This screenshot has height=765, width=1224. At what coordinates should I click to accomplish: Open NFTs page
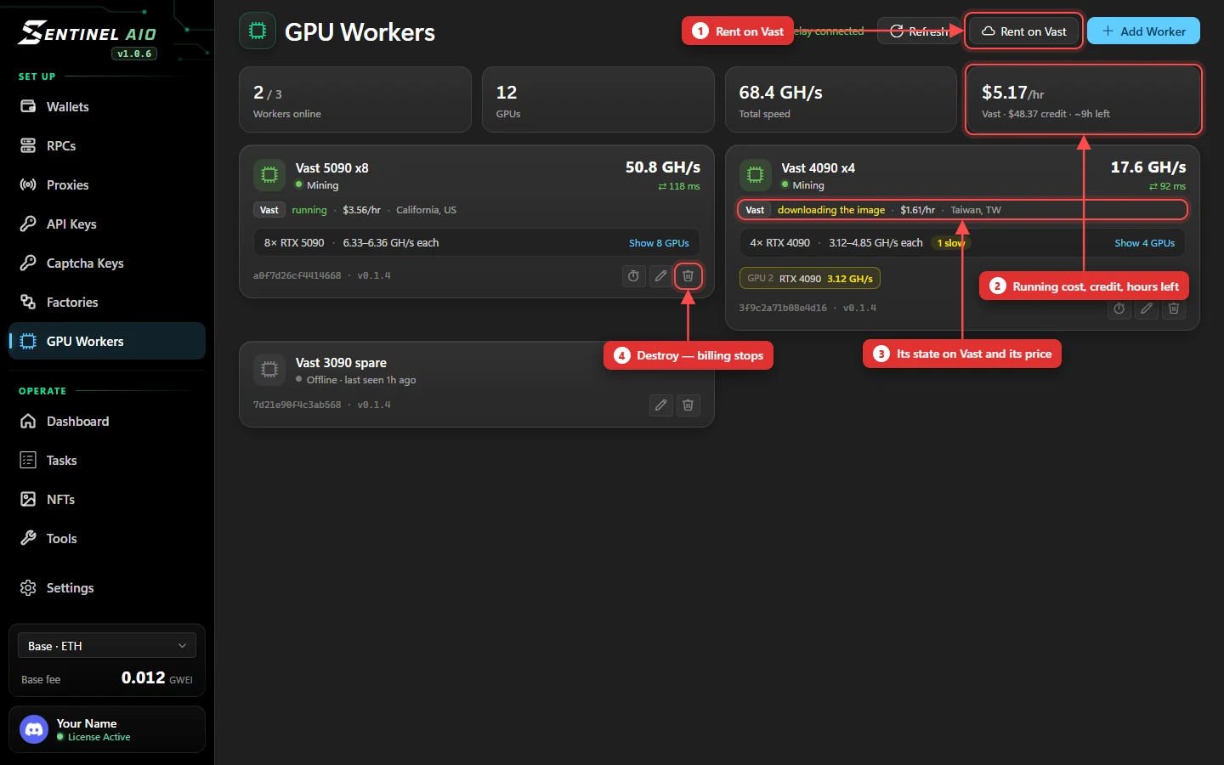[x=107, y=500]
